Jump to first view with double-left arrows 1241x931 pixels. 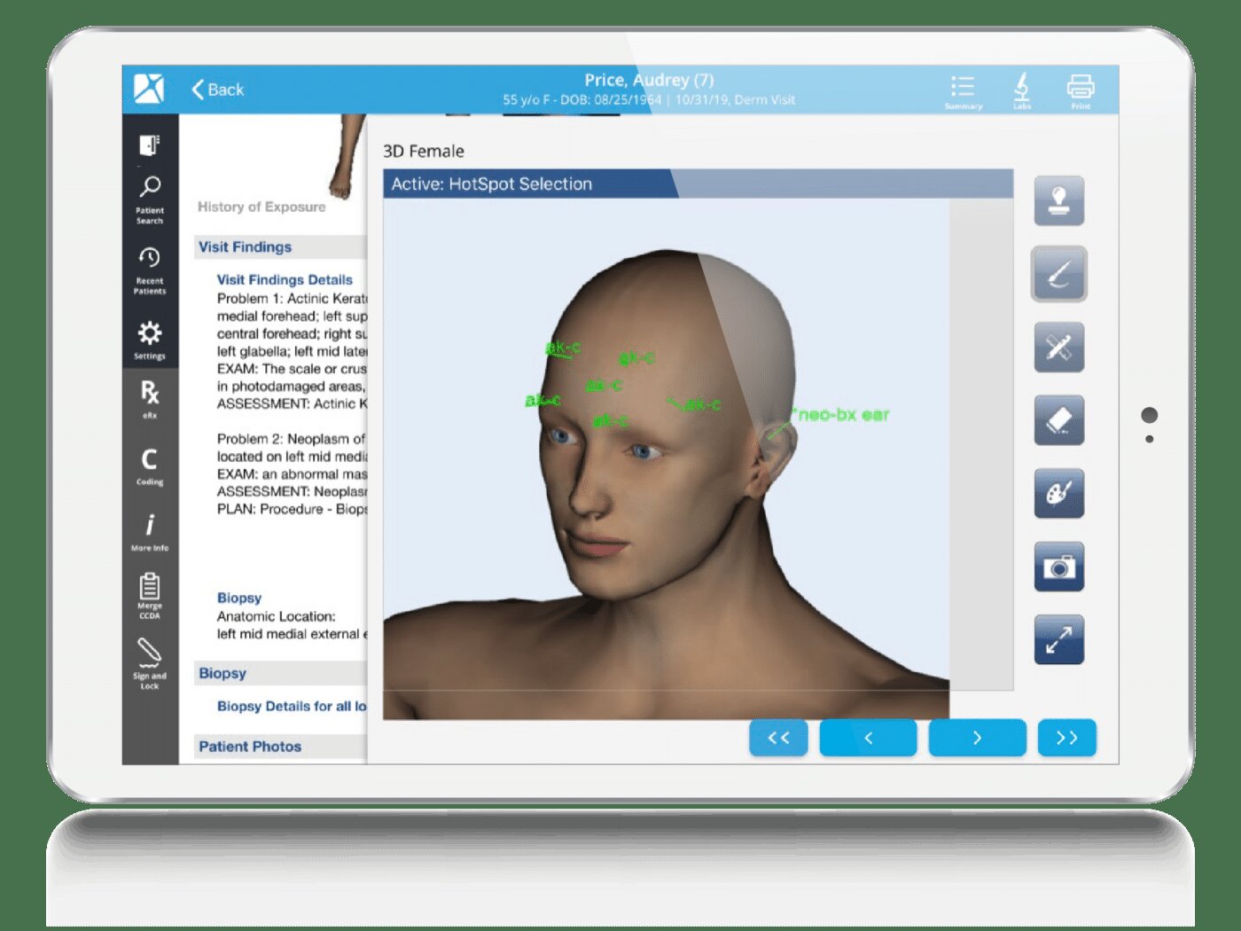[x=778, y=738]
